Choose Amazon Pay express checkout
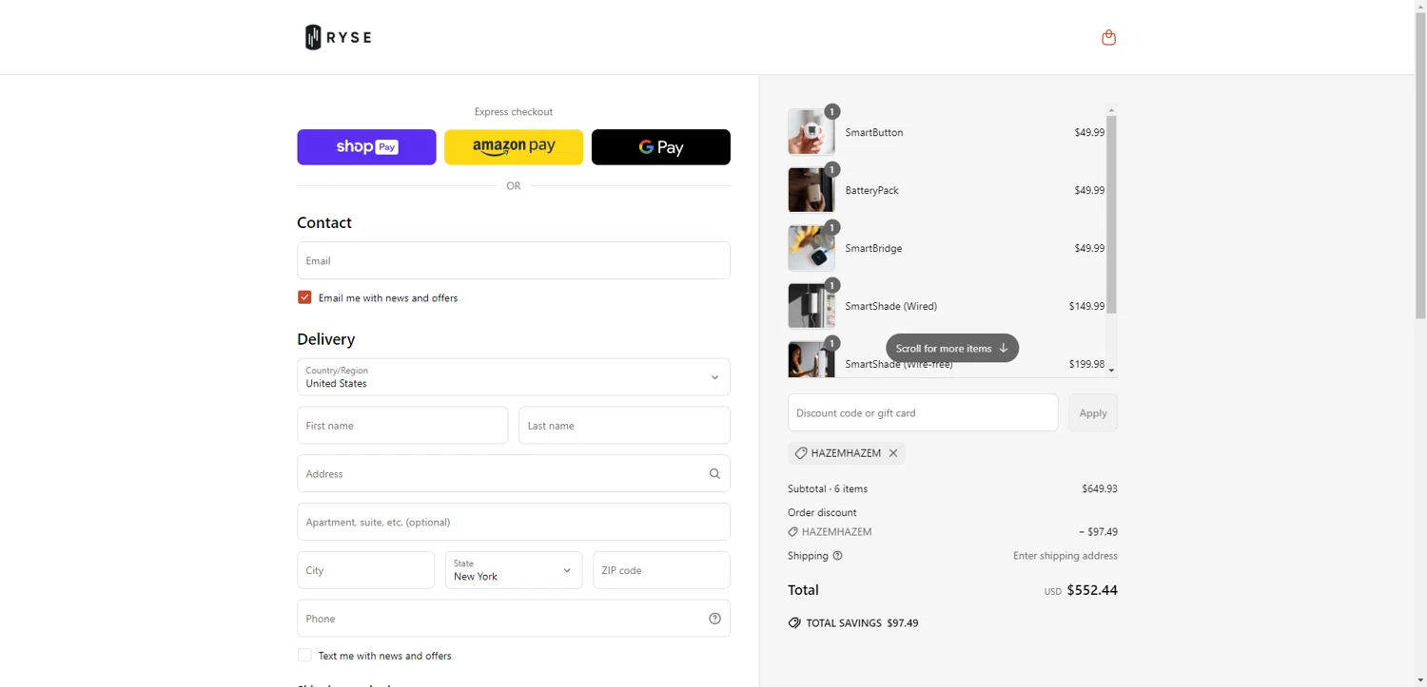Screen dimensions: 1427x687 click(514, 147)
